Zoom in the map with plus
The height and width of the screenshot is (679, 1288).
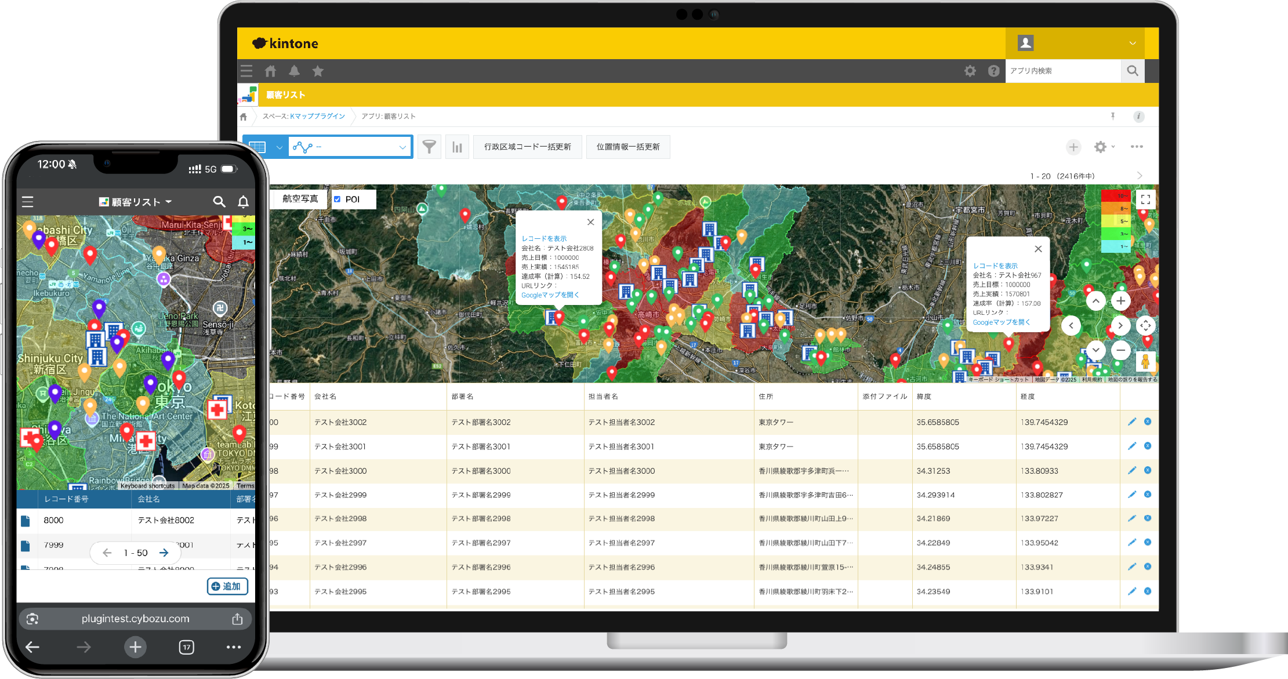pyautogui.click(x=1120, y=301)
